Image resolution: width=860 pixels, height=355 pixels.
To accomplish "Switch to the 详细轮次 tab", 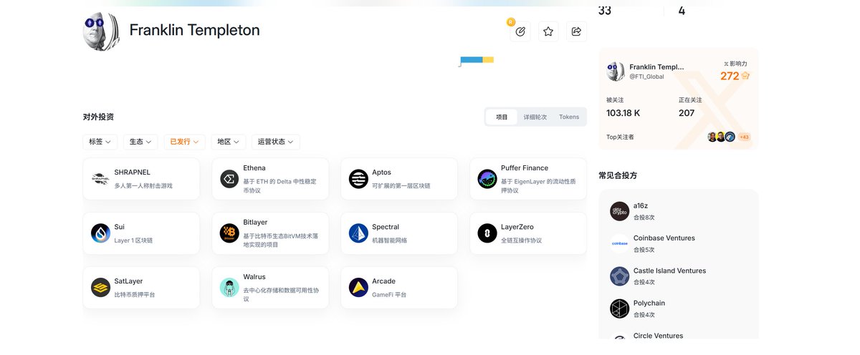I will (535, 117).
